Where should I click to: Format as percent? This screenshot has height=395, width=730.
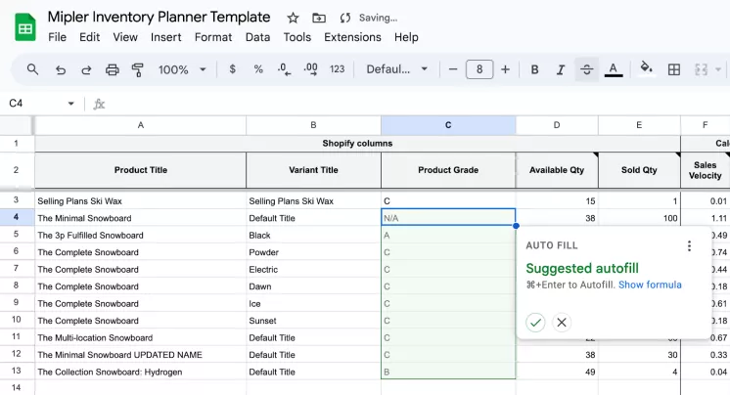click(258, 69)
